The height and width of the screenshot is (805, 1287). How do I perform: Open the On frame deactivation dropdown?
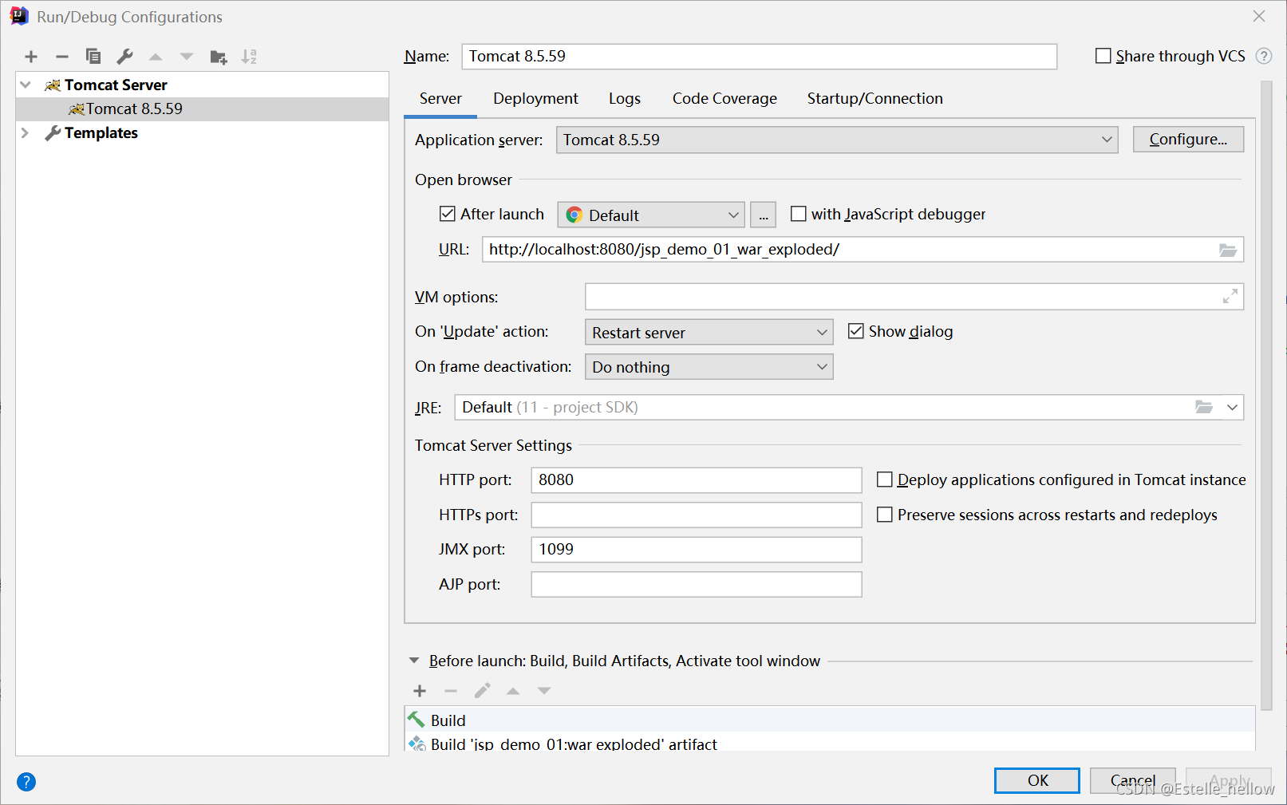click(709, 367)
